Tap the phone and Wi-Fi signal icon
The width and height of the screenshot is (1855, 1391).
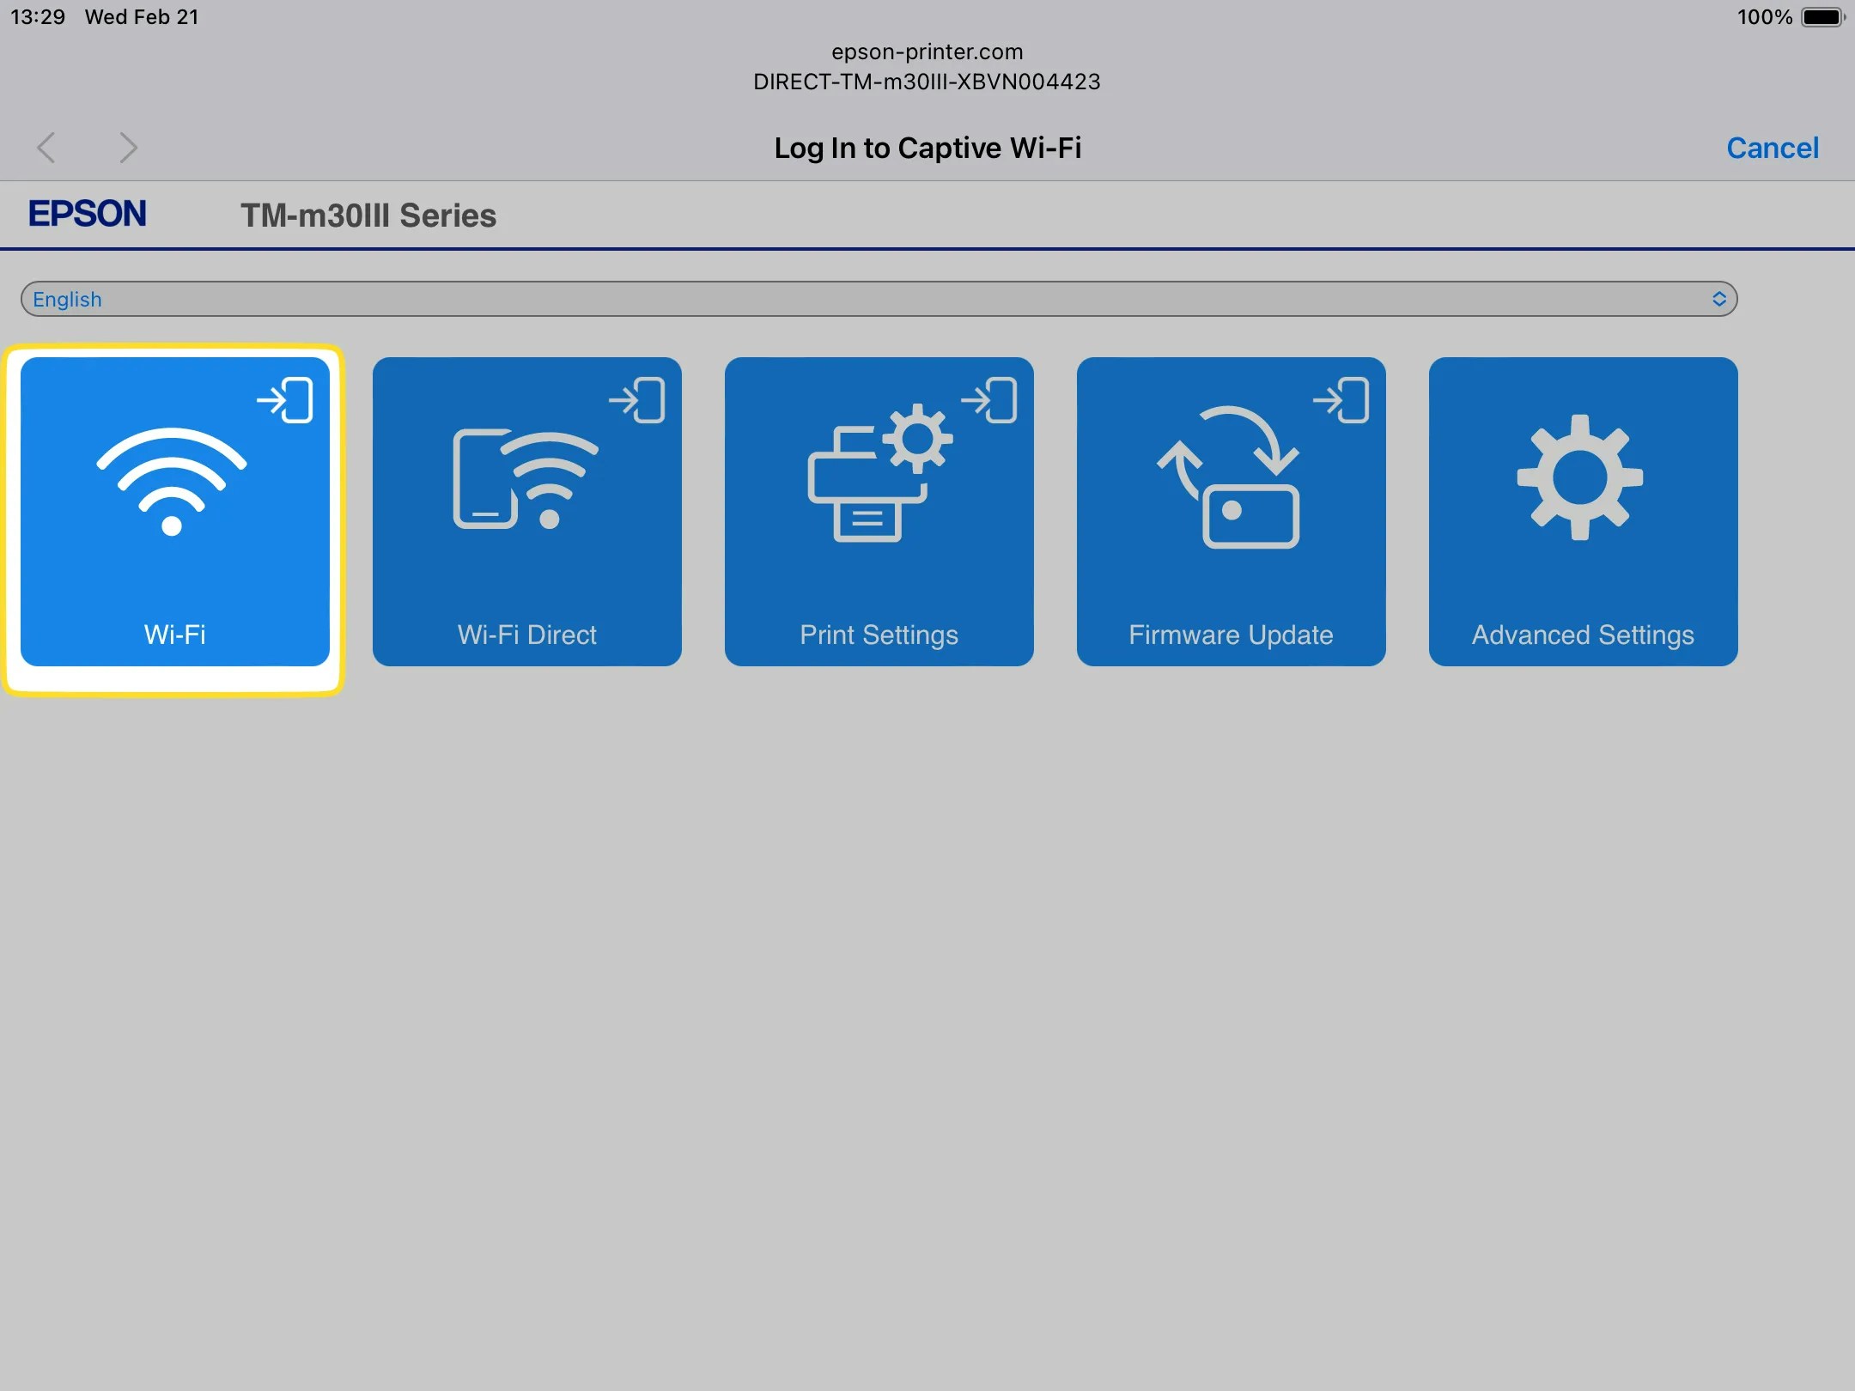click(525, 479)
